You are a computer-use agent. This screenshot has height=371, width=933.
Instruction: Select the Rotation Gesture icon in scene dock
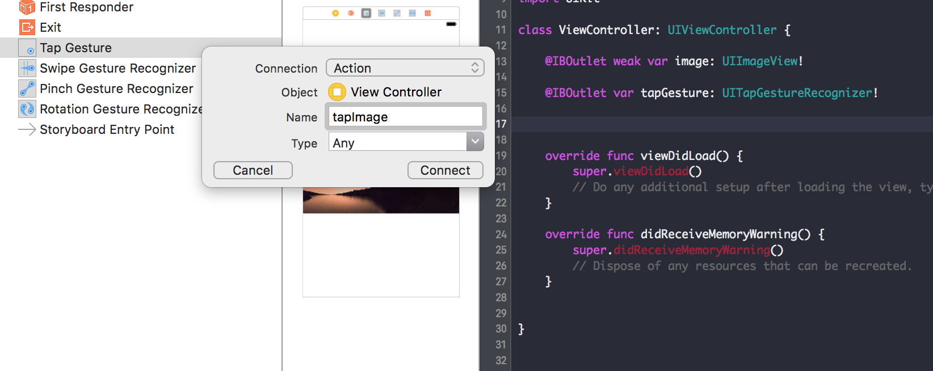412,13
